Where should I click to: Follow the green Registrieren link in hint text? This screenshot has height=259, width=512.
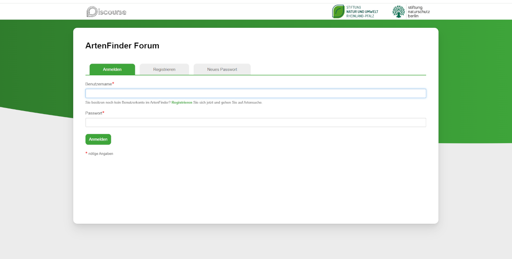click(182, 103)
